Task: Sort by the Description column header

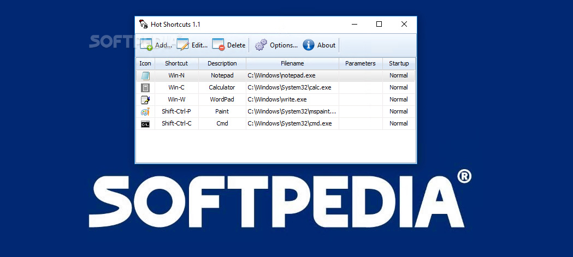Action: click(222, 63)
